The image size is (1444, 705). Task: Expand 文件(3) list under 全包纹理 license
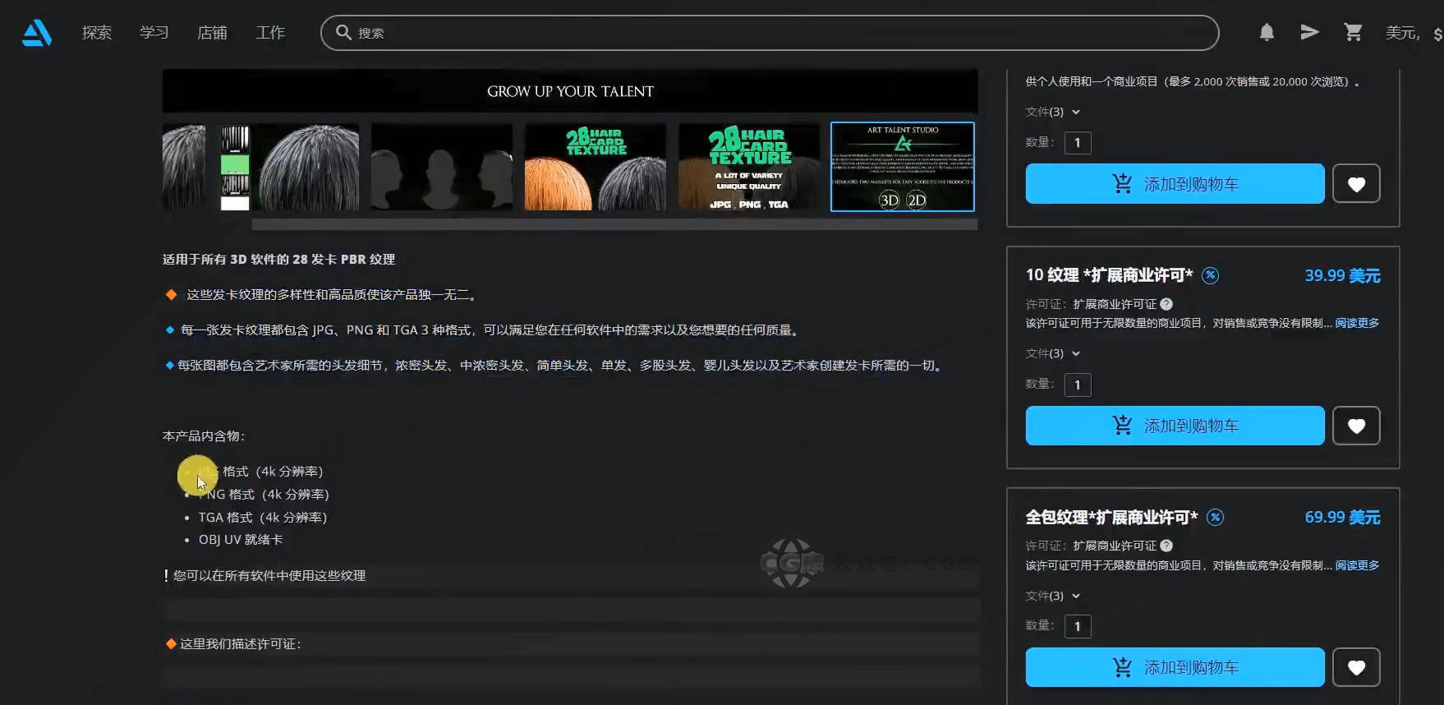click(1053, 596)
